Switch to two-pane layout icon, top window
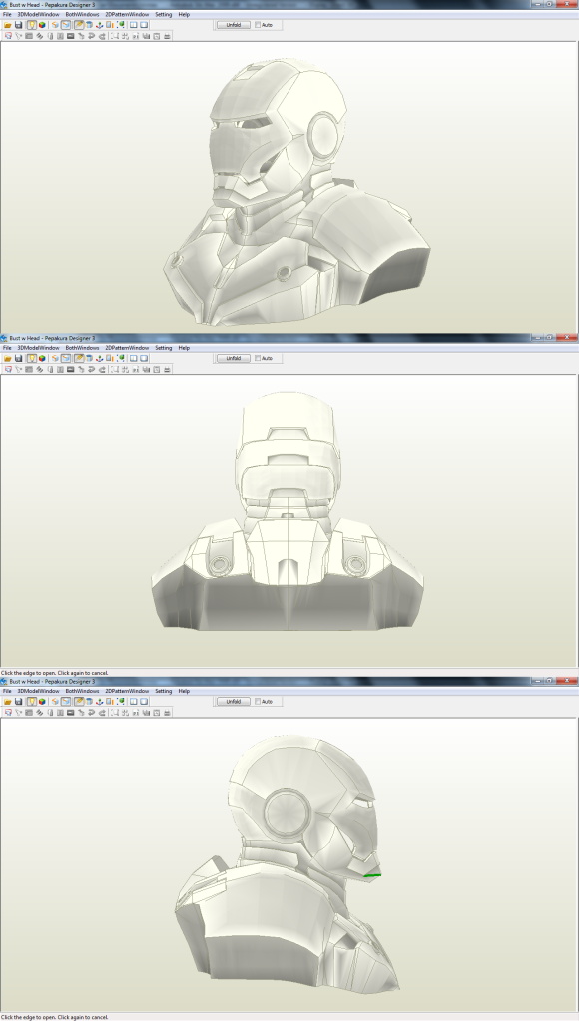The width and height of the screenshot is (579, 1021). tap(134, 25)
